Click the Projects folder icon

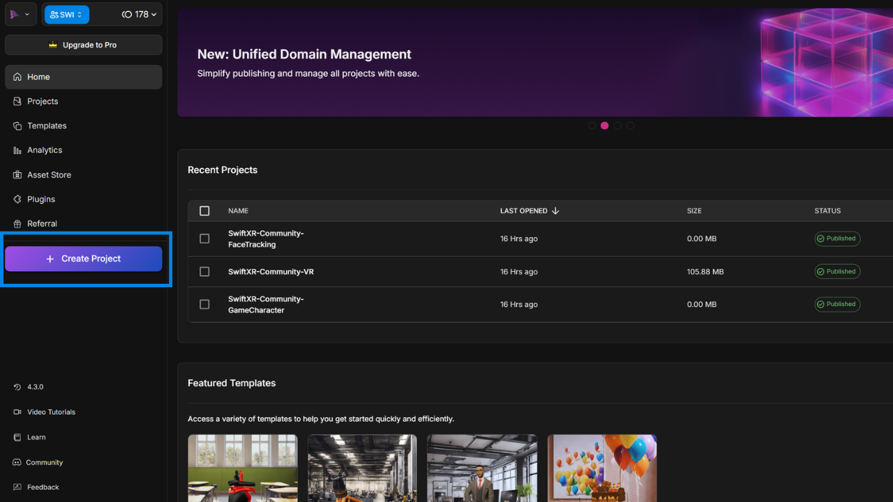[17, 101]
